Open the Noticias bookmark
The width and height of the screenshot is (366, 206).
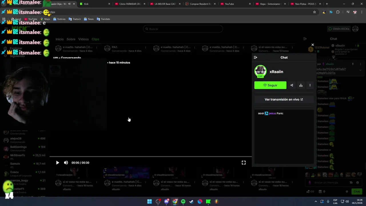[59, 19]
